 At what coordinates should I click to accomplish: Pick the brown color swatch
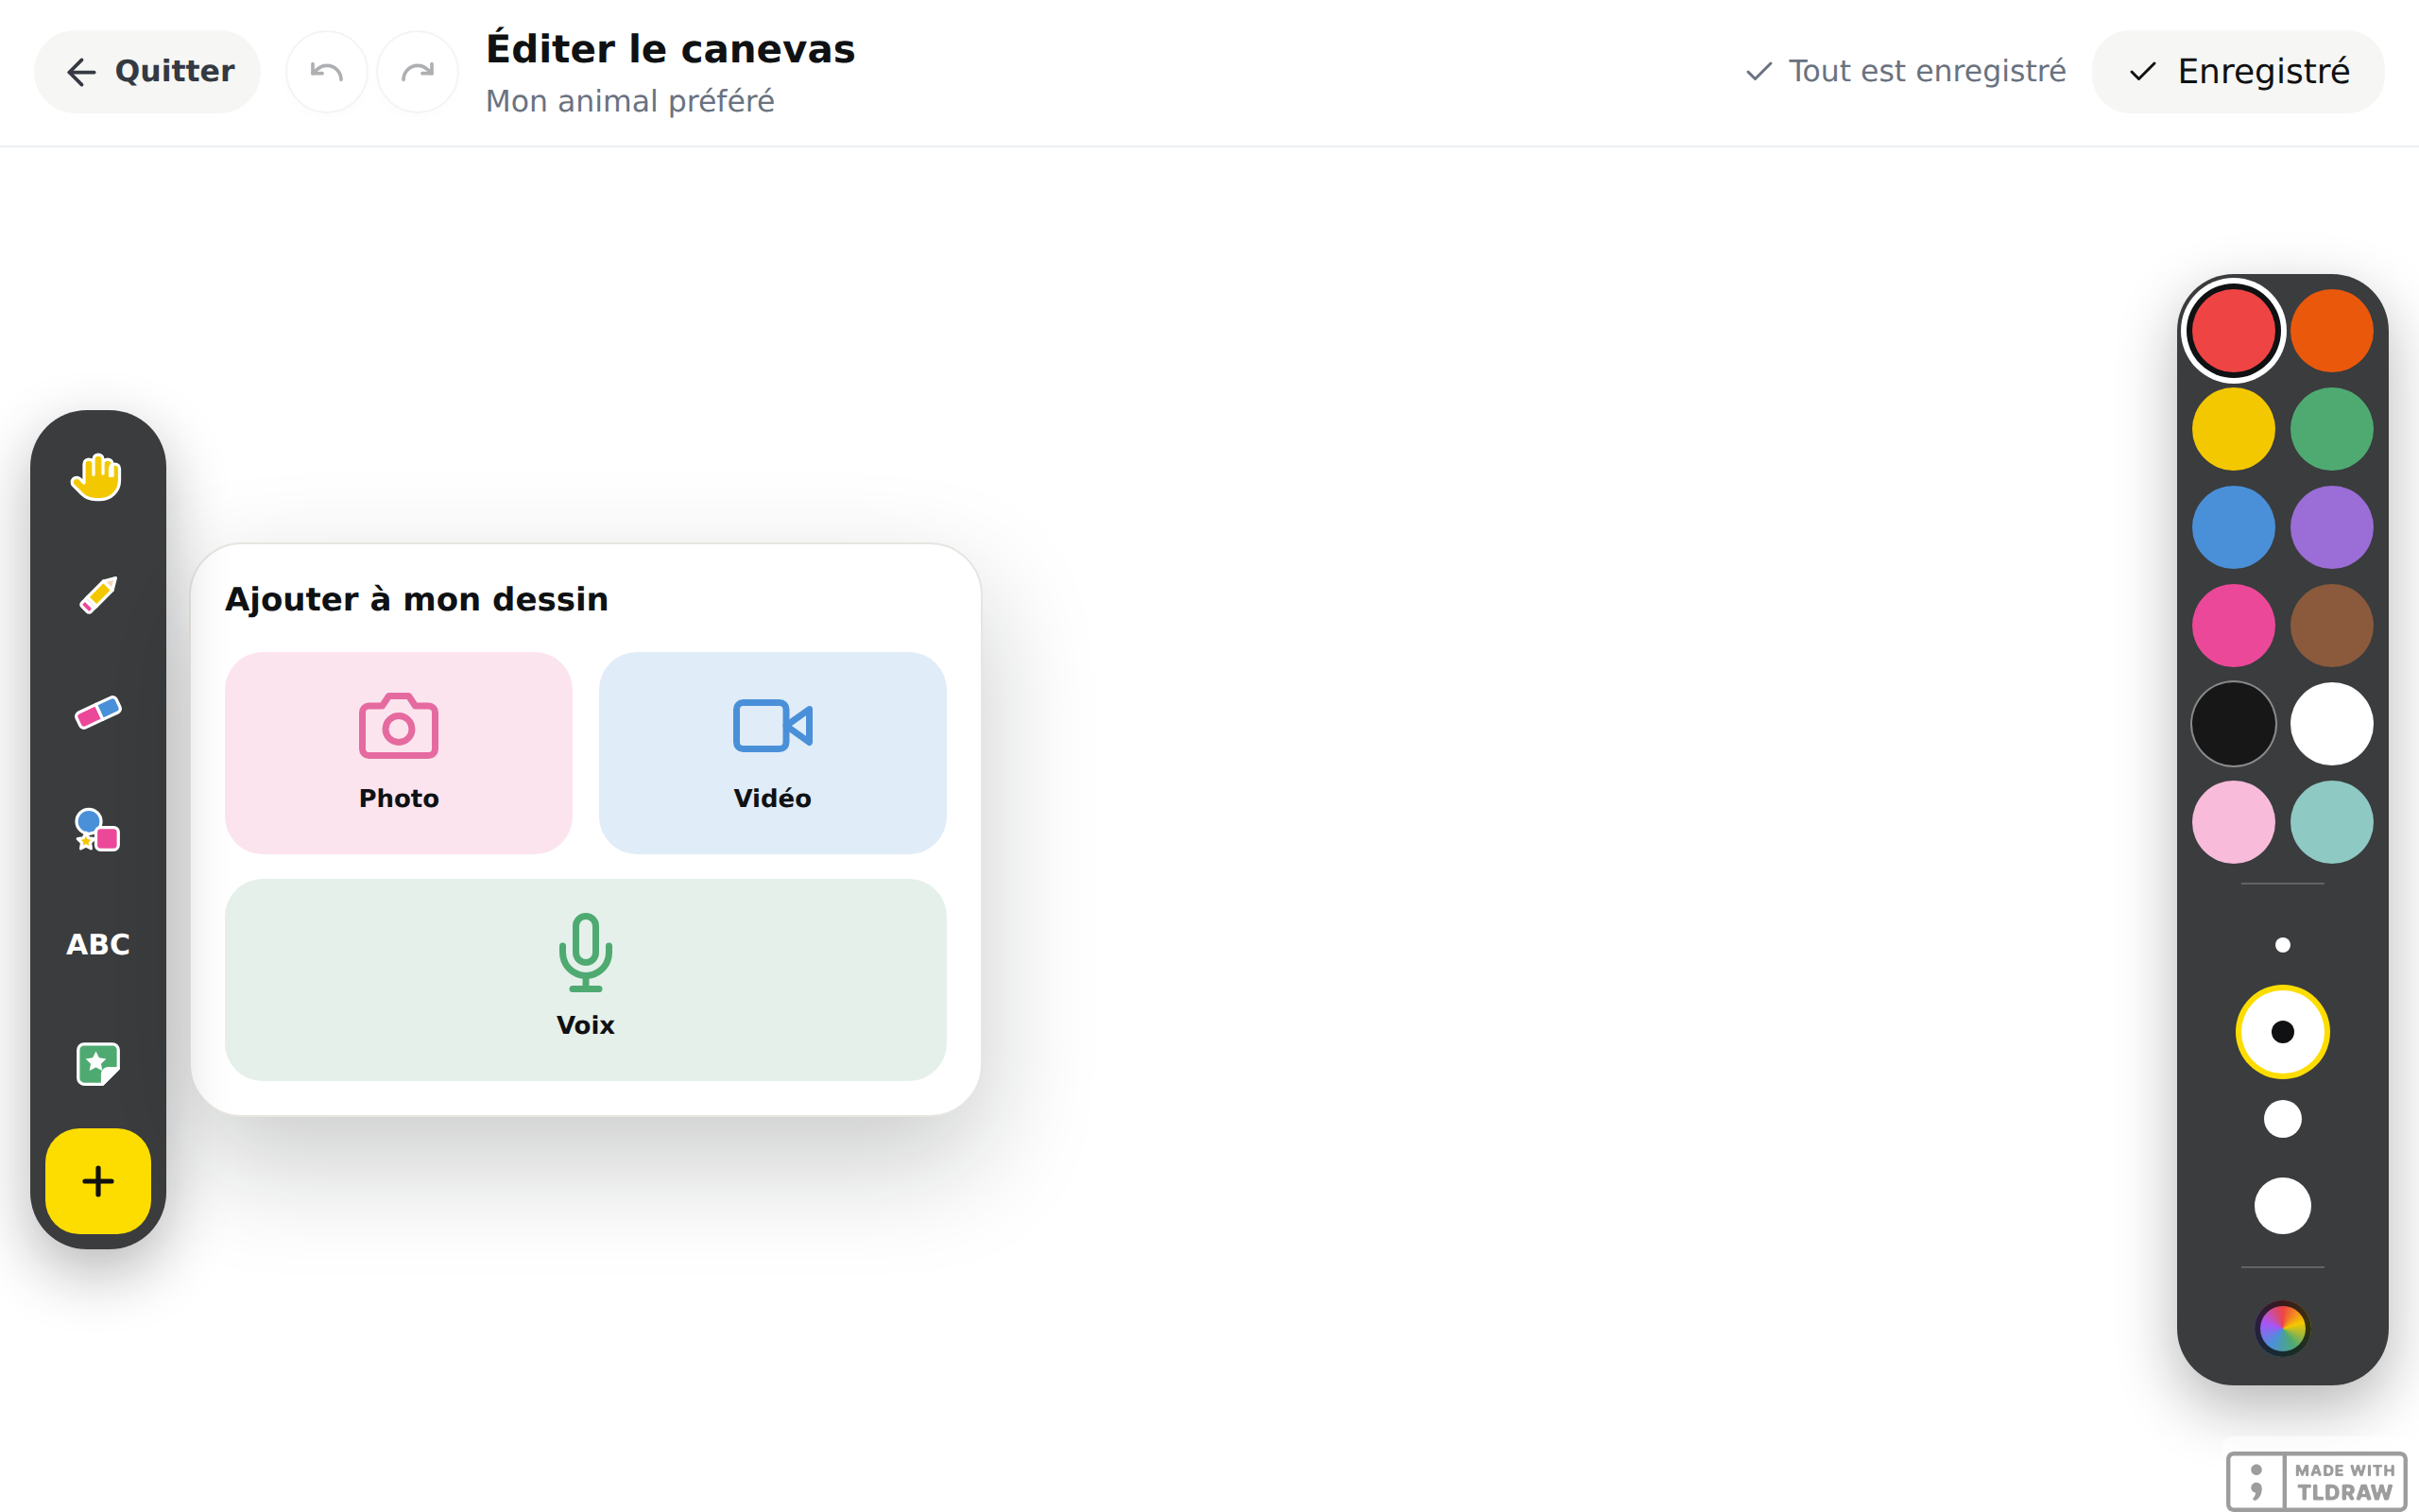coord(2331,626)
